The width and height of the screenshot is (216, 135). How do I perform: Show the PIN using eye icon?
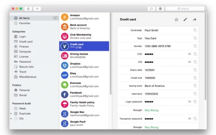point(190,62)
